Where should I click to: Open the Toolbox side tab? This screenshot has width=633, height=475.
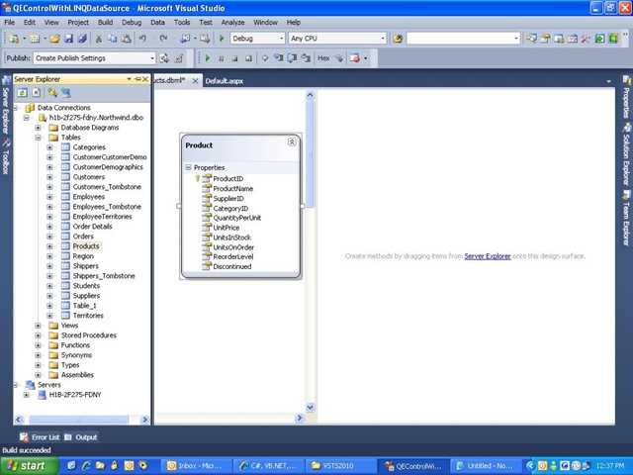(x=6, y=156)
